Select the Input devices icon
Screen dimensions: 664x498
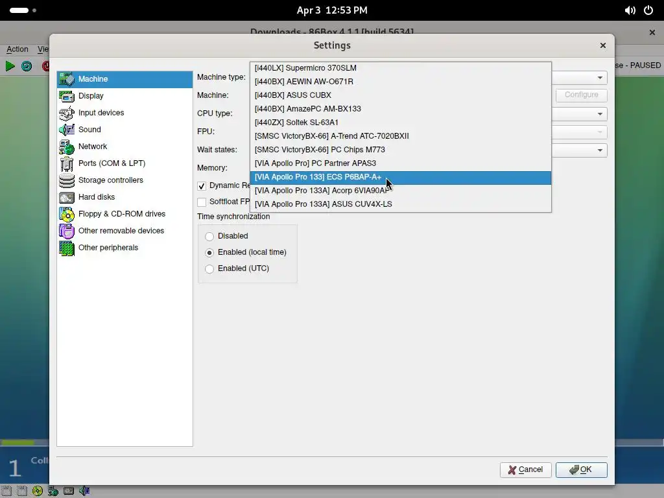tap(67, 113)
